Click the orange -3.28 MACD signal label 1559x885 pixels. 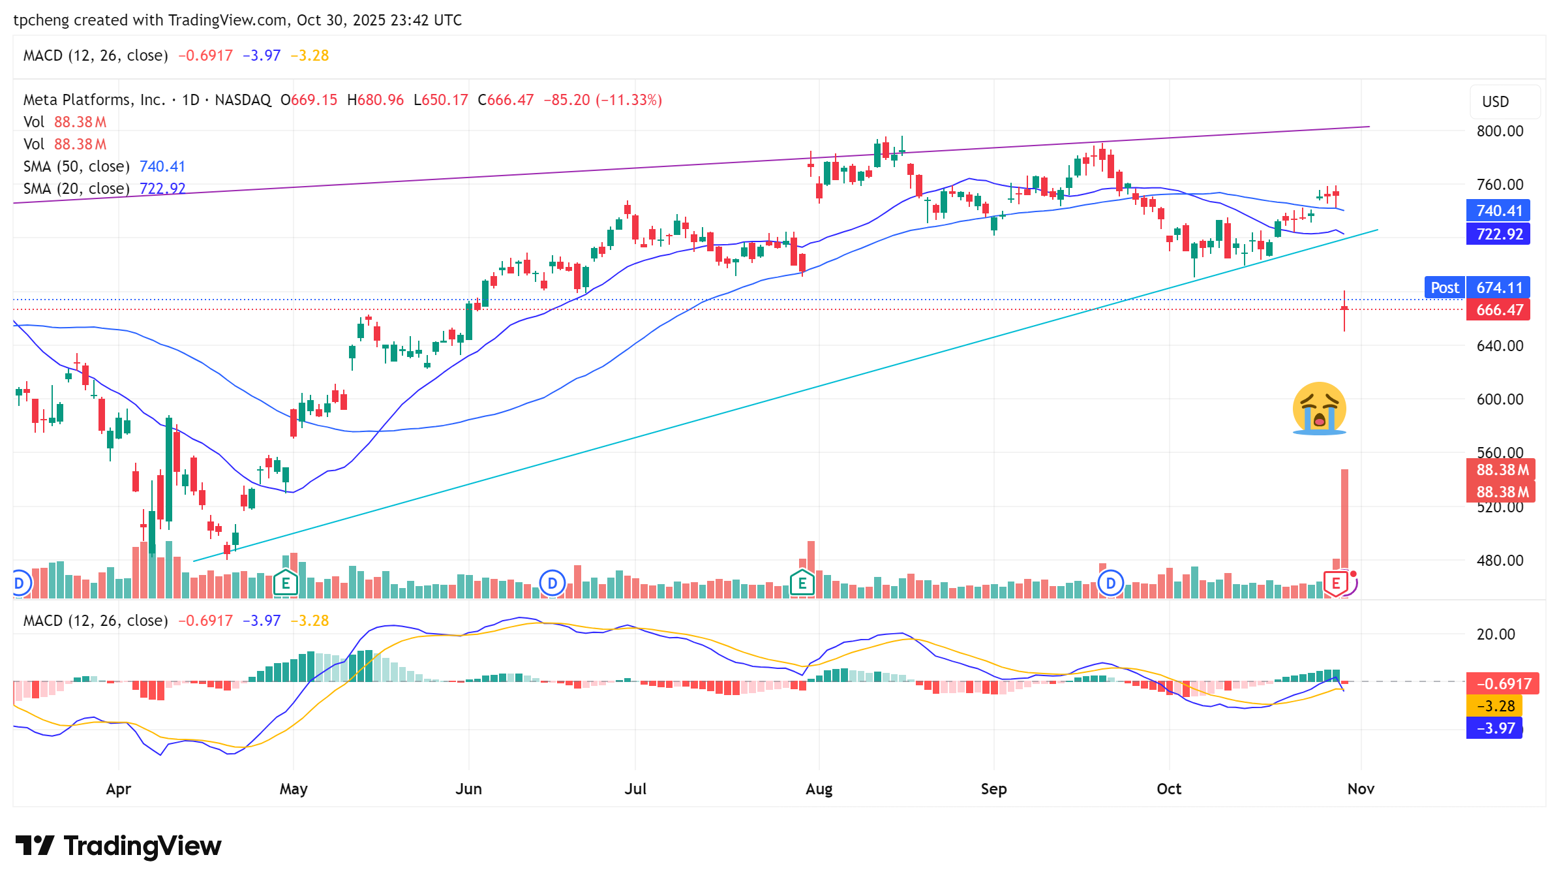pyautogui.click(x=1495, y=706)
